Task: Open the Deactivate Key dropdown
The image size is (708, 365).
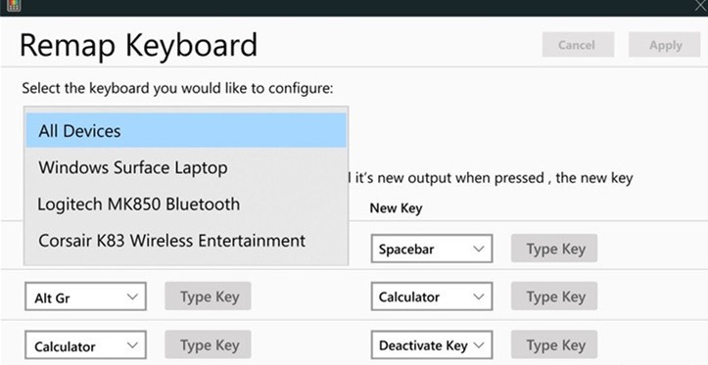Action: 432,345
